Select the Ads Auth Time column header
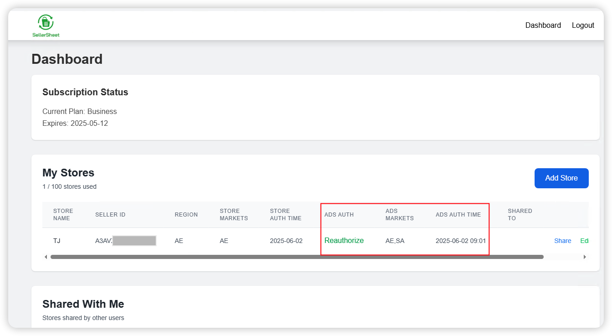The height and width of the screenshot is (336, 612). [458, 215]
